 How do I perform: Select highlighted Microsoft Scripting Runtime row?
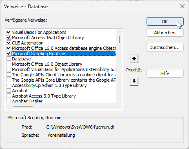(x=64, y=53)
